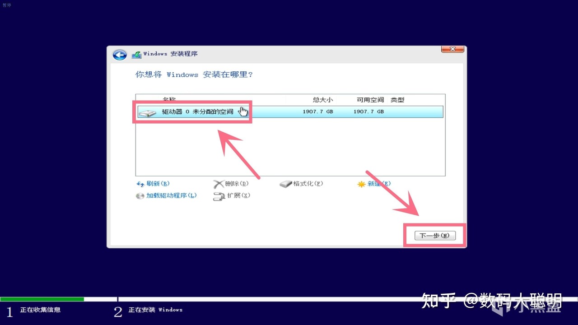Click the 类型 column header

click(397, 100)
